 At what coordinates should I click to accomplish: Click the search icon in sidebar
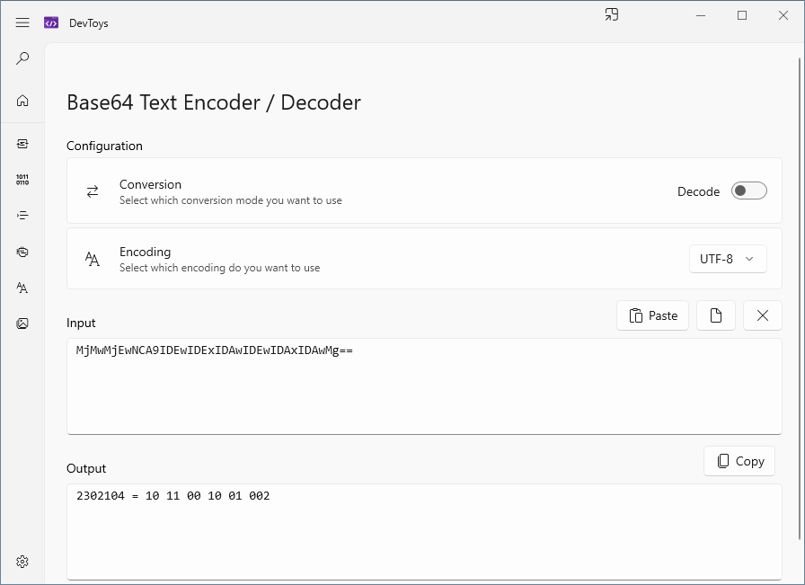tap(22, 58)
